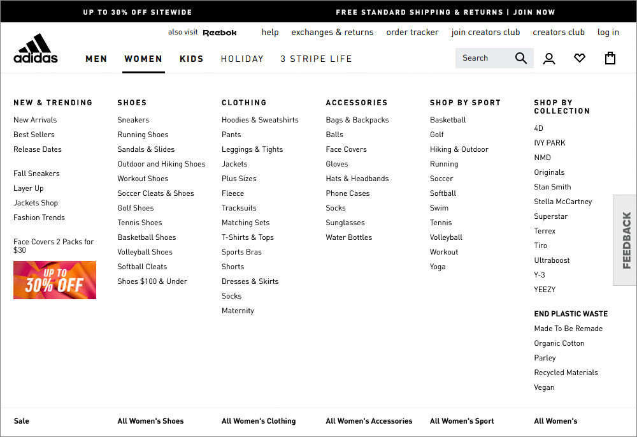Open the Parley collection link
637x437 pixels.
[x=545, y=358]
